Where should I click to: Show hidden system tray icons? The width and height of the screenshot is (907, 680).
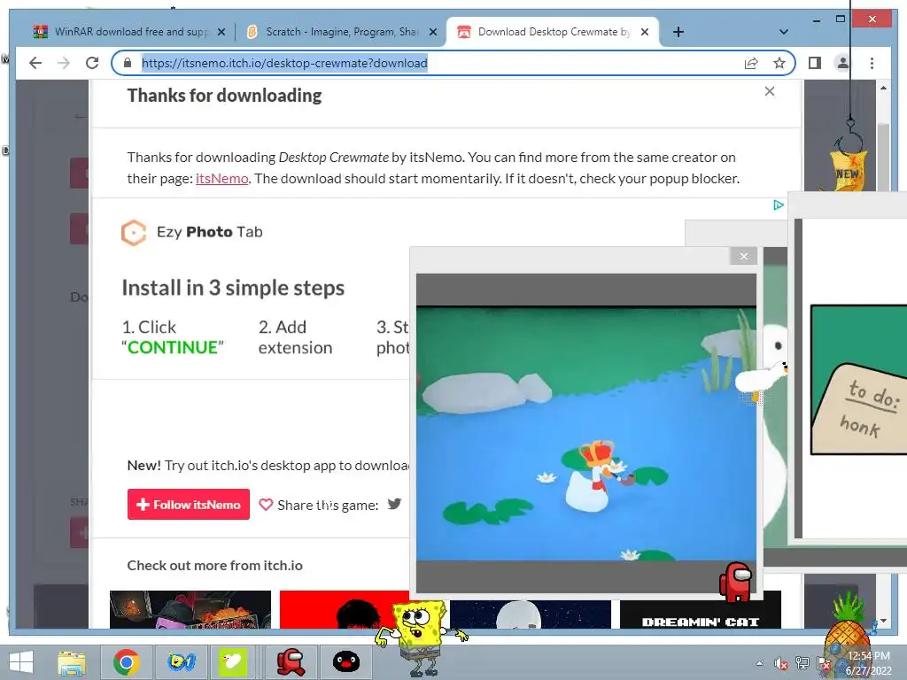pos(759,663)
